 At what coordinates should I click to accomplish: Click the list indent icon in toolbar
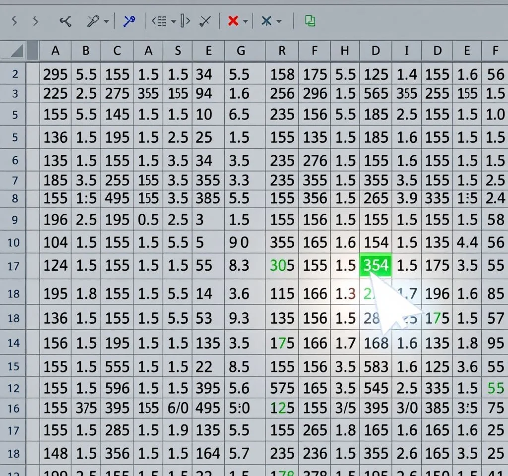(159, 21)
